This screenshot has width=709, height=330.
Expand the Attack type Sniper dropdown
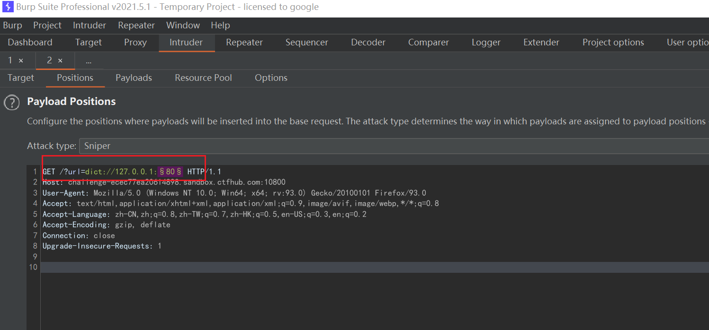[x=394, y=146]
